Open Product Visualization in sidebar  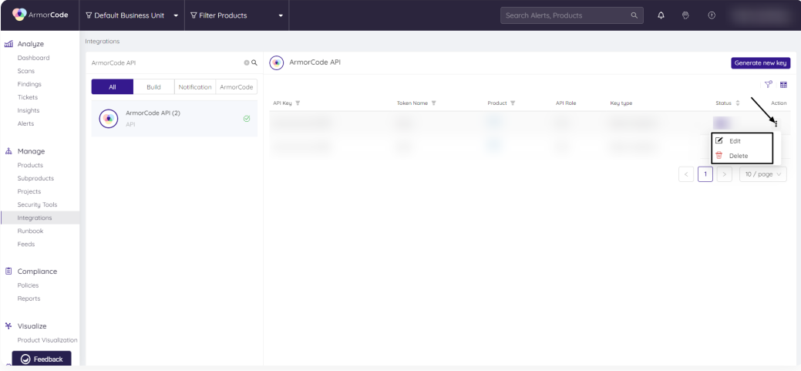(x=48, y=340)
